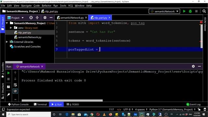Open Windows Start menu
Screen dimensions: 208x117
click(3, 114)
